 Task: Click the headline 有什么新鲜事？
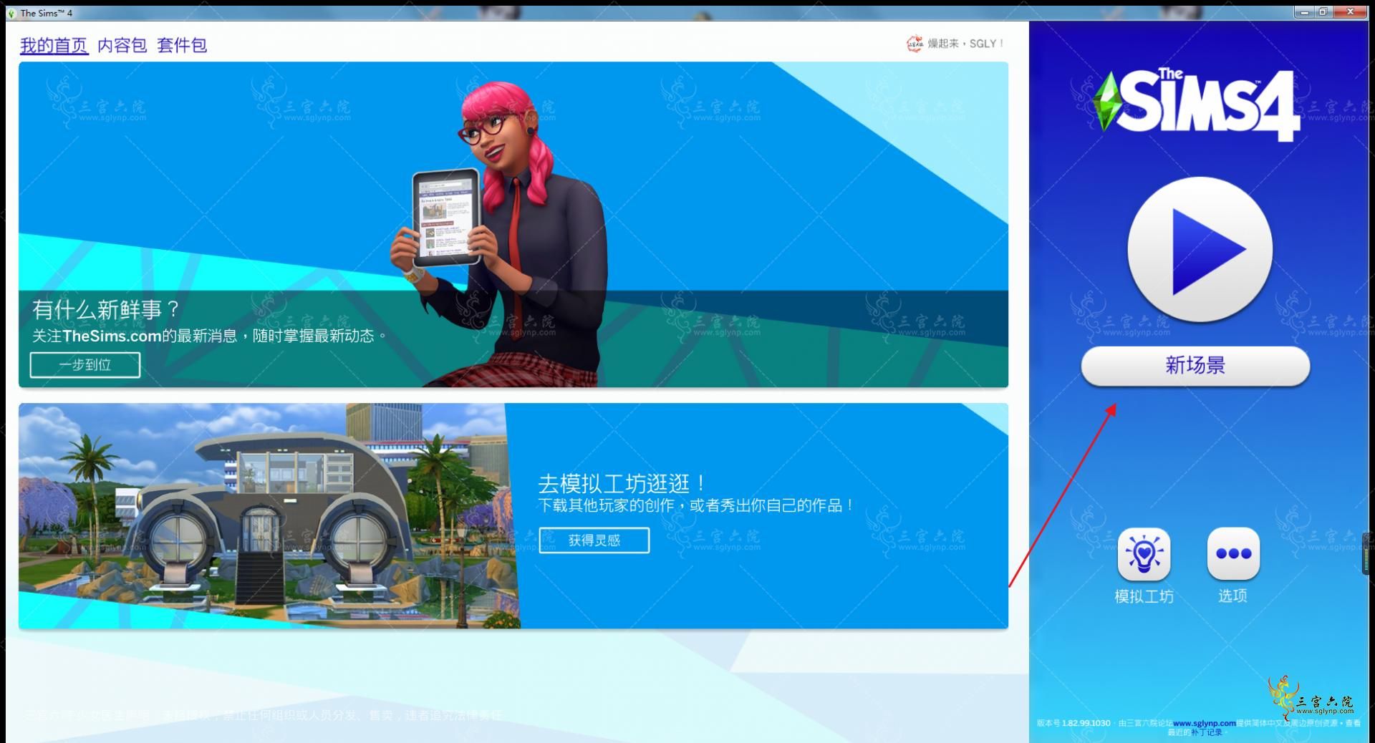point(107,310)
